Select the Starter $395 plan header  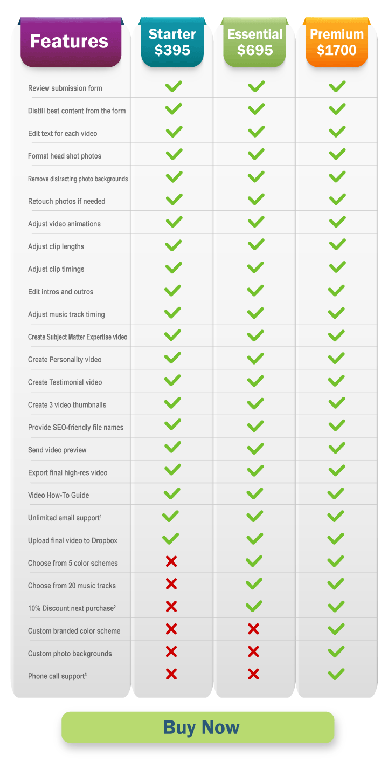pos(172,42)
